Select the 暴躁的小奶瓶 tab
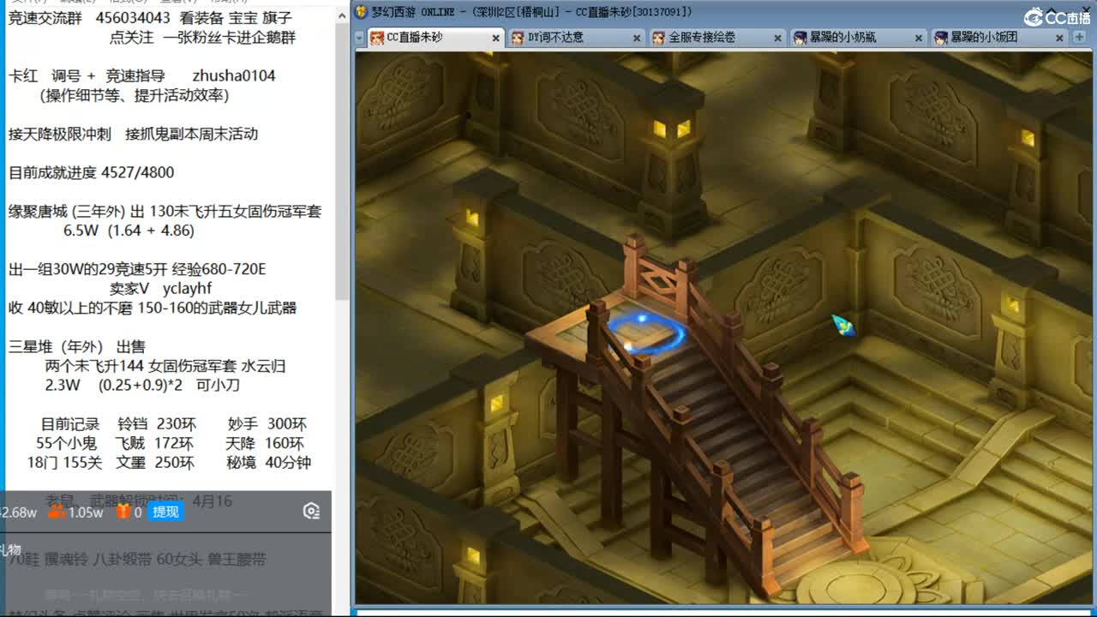This screenshot has width=1097, height=617. (858, 38)
